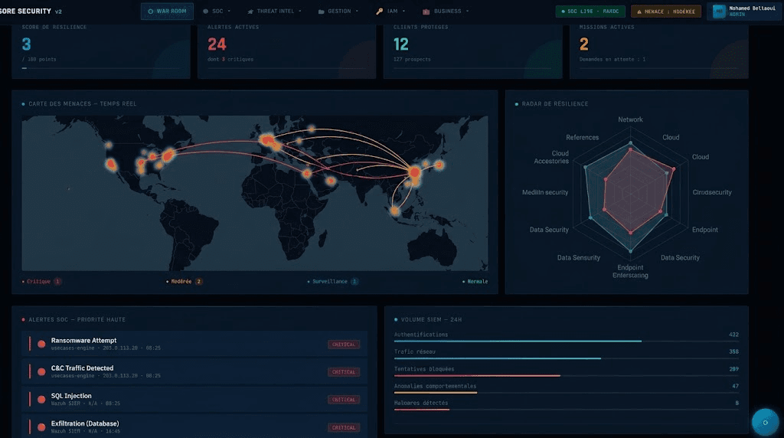Click the red dot beside Ransomware Attempt
The height and width of the screenshot is (438, 784).
coord(41,344)
